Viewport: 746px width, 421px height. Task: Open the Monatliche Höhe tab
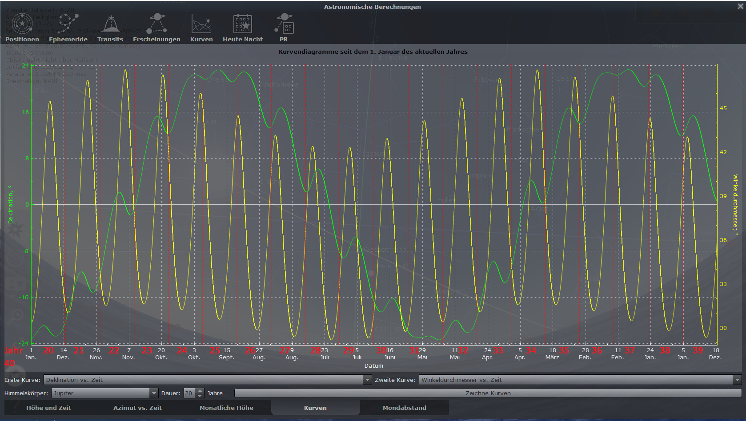point(227,408)
